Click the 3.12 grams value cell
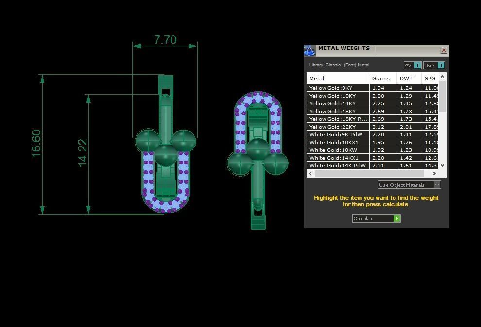 pyautogui.click(x=383, y=127)
